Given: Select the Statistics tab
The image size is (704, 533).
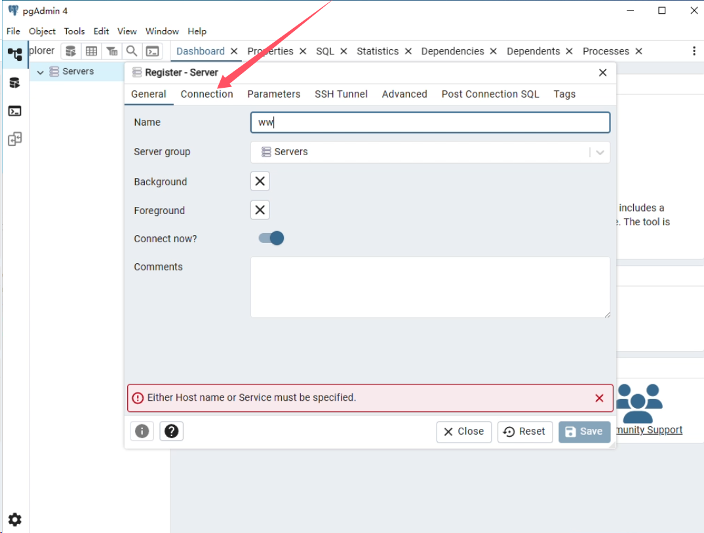Looking at the screenshot, I should click(378, 51).
